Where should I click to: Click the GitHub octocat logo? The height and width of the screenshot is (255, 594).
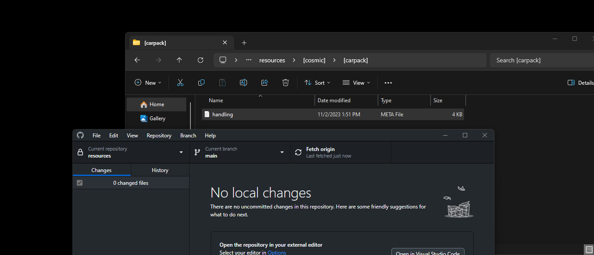[80, 135]
